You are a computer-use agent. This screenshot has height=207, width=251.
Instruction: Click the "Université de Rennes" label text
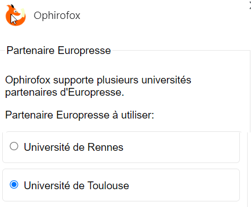[73, 147]
